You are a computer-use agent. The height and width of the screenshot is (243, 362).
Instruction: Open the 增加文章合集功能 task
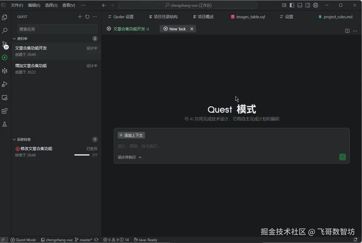click(56, 69)
